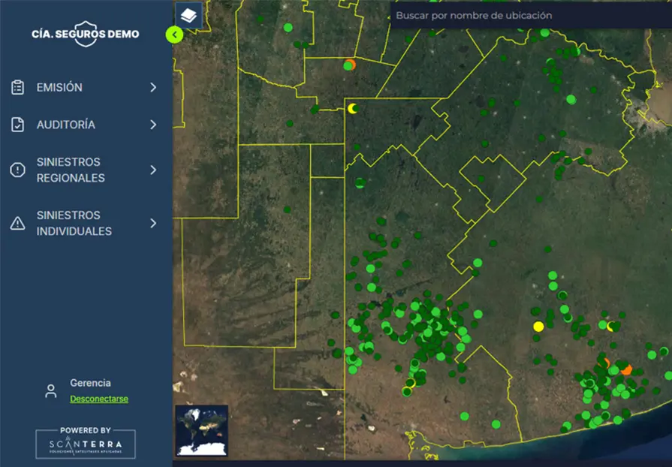Click the Siniestros Regionales circular alert icon

pyautogui.click(x=18, y=170)
